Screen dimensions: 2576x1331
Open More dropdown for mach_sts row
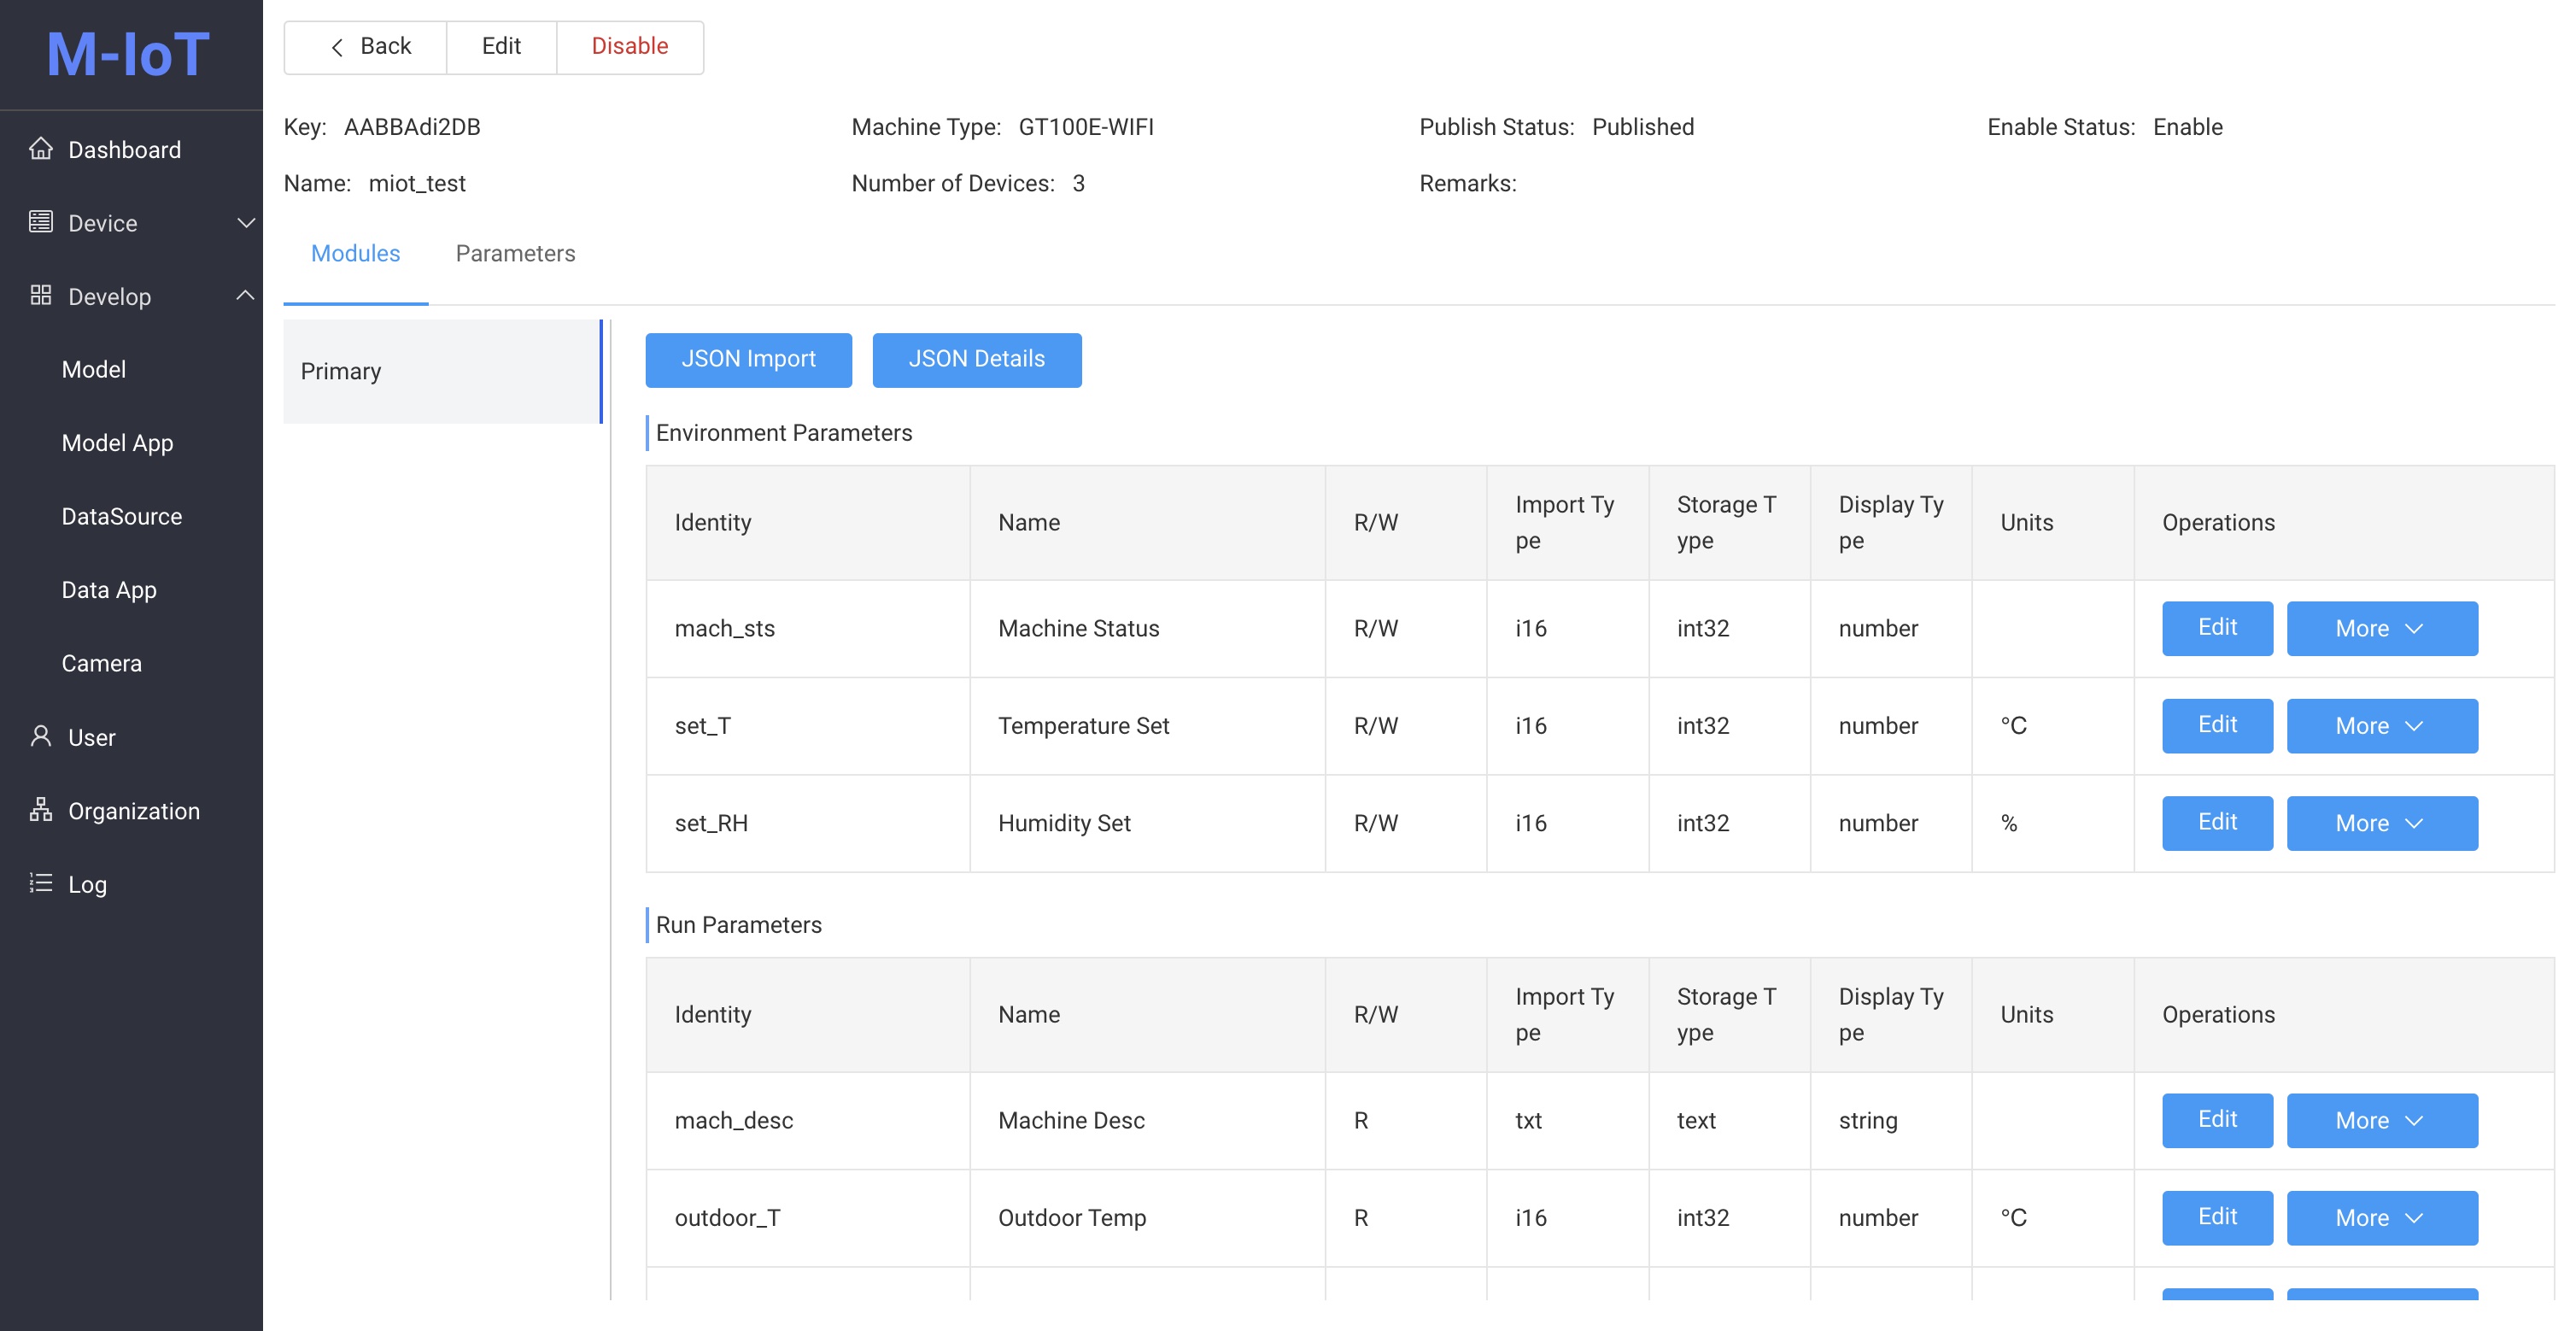pyautogui.click(x=2382, y=628)
